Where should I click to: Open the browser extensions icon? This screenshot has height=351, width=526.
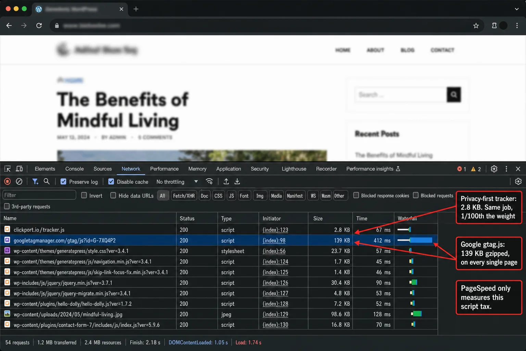point(494,25)
